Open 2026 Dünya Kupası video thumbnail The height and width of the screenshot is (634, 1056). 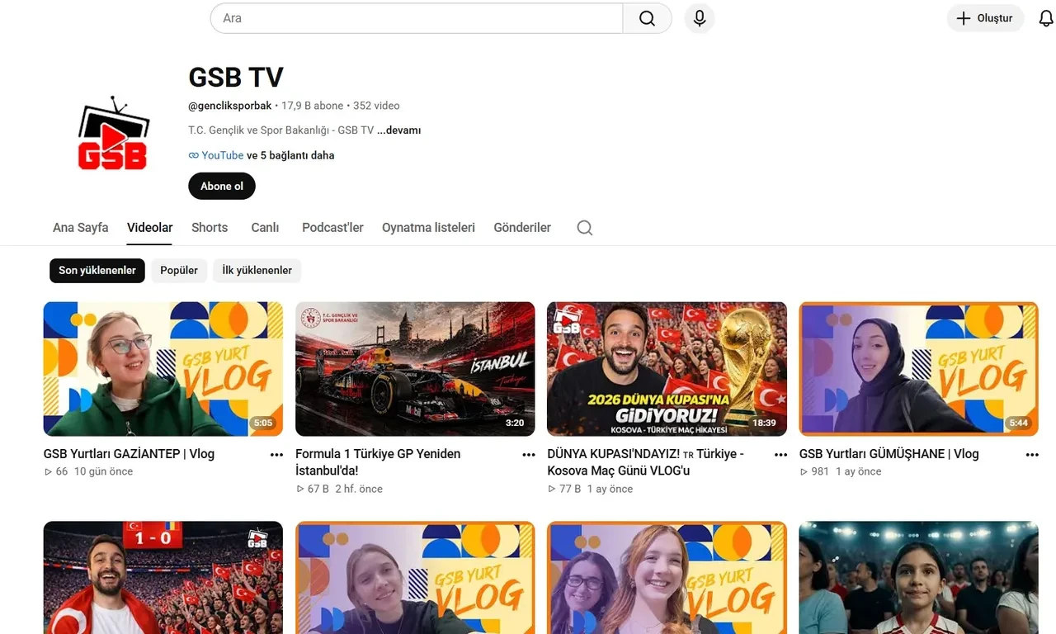[x=667, y=369]
